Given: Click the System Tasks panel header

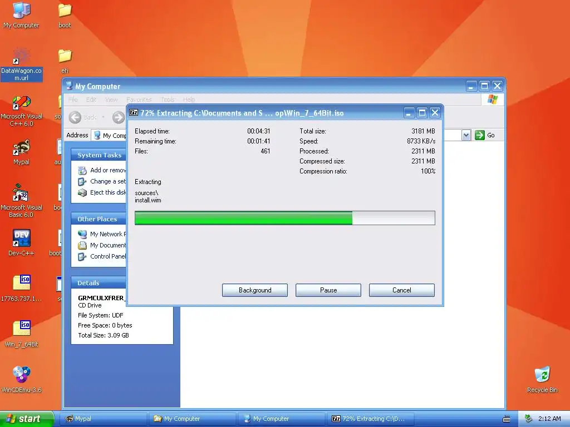Looking at the screenshot, I should [x=99, y=155].
